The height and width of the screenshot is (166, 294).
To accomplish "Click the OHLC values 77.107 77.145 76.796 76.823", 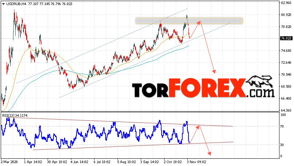I will [x=50, y=4].
